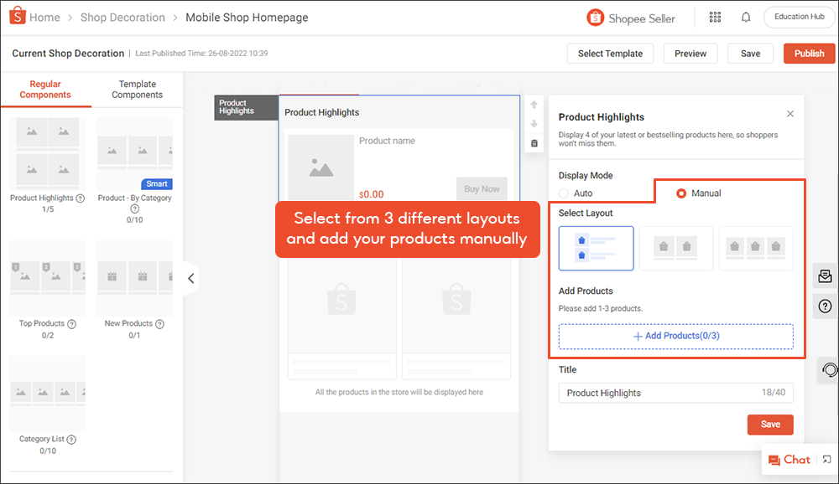Click the help question mark icon on right edge

pyautogui.click(x=826, y=306)
